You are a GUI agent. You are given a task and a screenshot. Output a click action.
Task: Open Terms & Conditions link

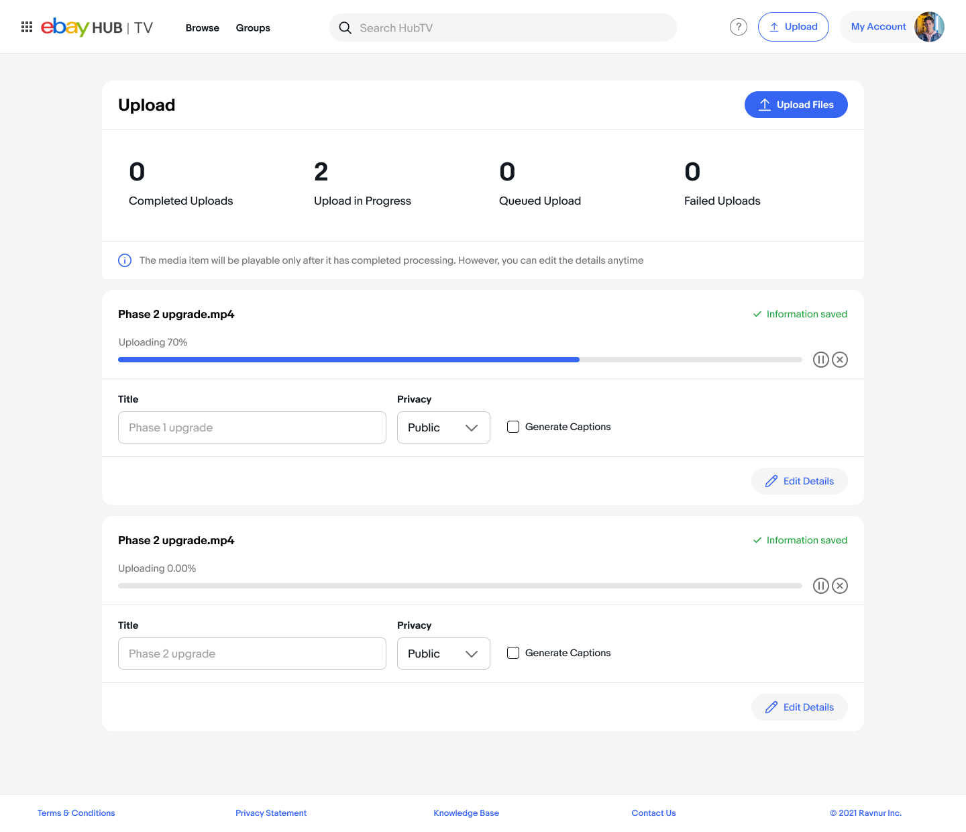tap(76, 813)
